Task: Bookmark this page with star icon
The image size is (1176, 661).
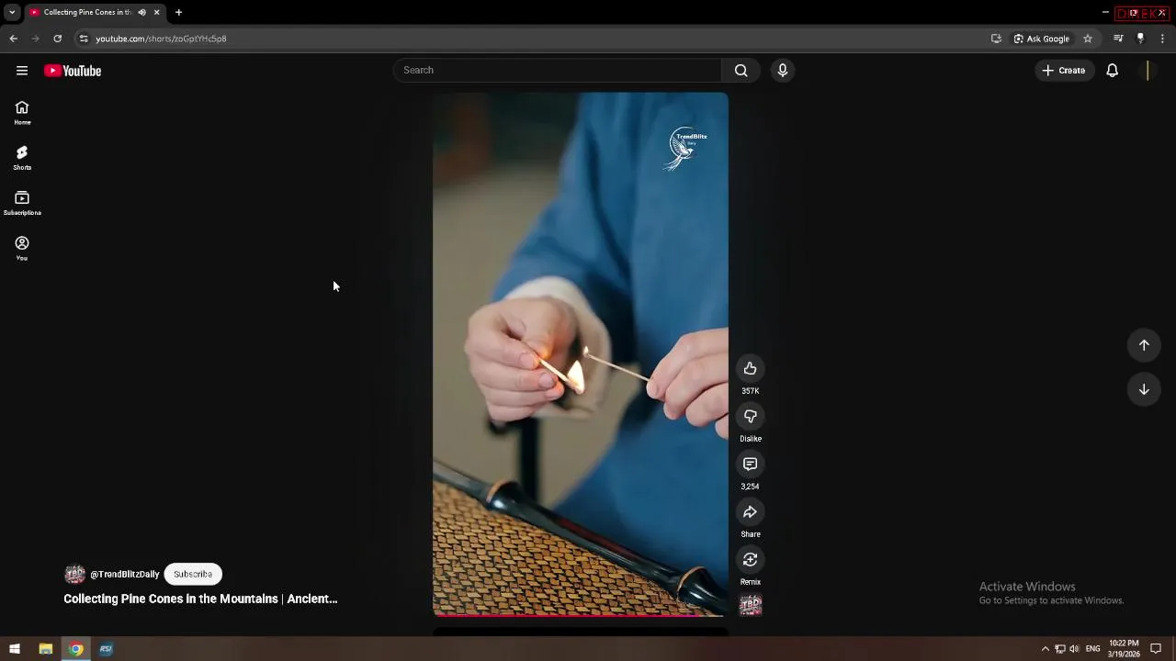Action: click(1088, 39)
